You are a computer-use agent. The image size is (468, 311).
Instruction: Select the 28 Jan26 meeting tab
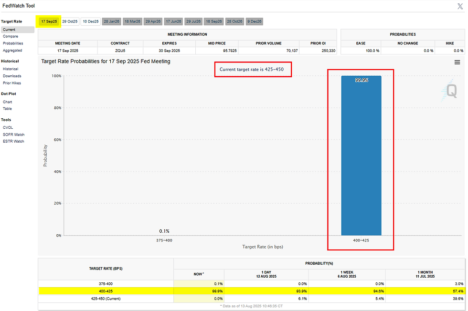112,21
